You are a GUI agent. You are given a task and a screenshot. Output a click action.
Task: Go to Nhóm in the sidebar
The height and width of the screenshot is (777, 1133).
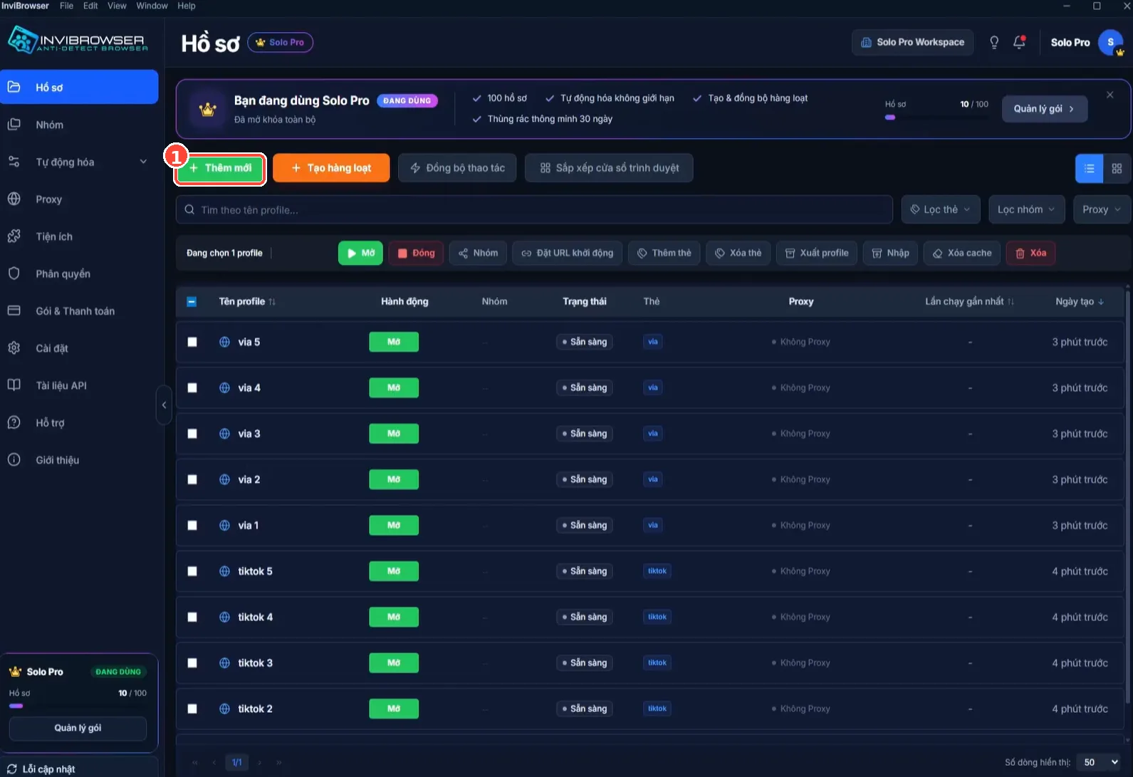click(79, 125)
